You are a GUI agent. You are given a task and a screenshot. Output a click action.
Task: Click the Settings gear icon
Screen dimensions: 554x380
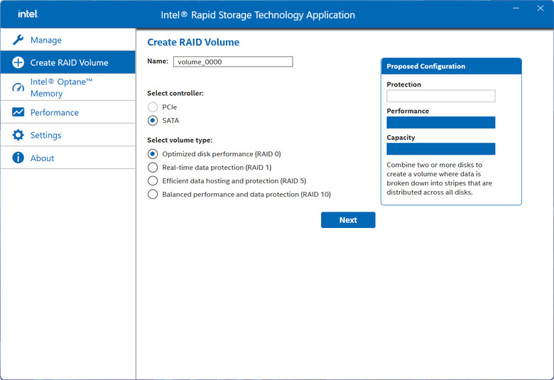[x=18, y=135]
